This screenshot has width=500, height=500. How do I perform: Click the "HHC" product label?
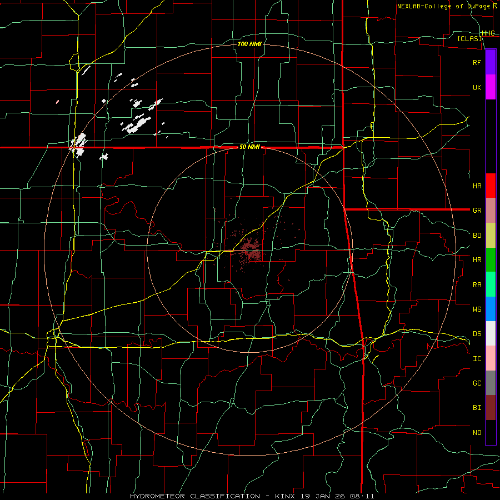point(488,33)
